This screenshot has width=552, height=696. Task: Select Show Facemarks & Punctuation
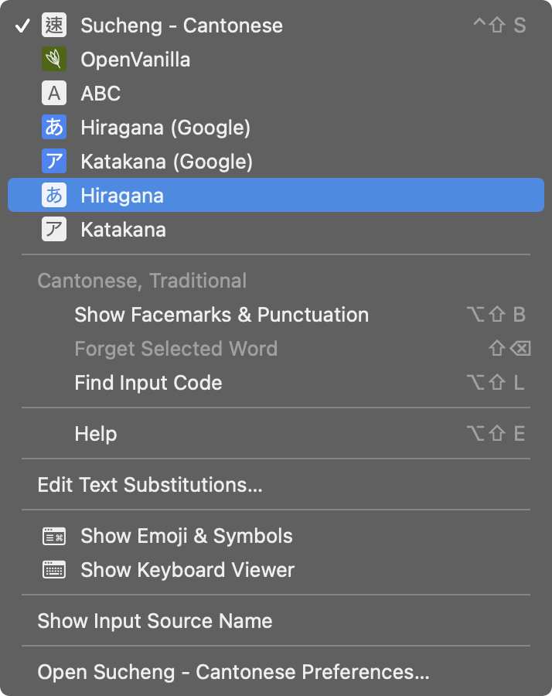click(x=221, y=315)
